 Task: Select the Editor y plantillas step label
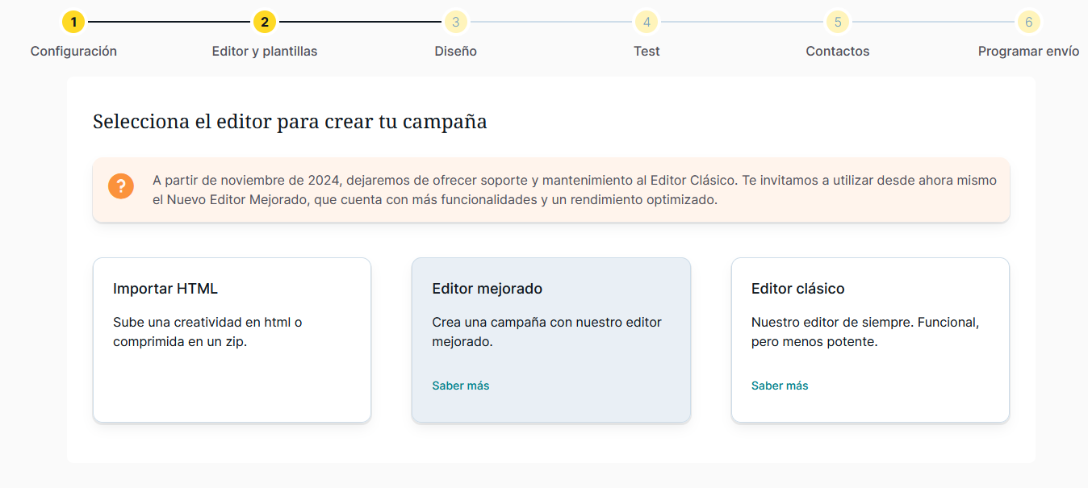pyautogui.click(x=265, y=51)
